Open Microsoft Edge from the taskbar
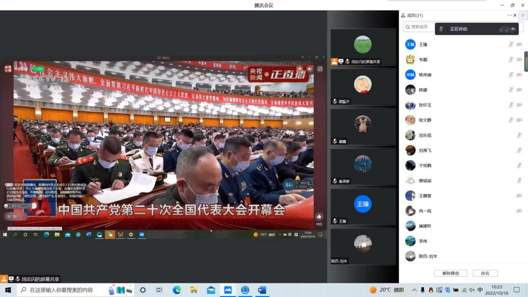Screen dimensions: 528x297 point(177,290)
